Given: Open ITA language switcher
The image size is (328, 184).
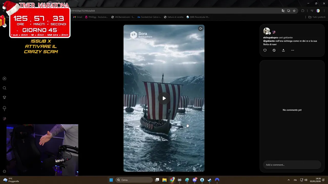Looking at the screenshot, I should 295,180.
